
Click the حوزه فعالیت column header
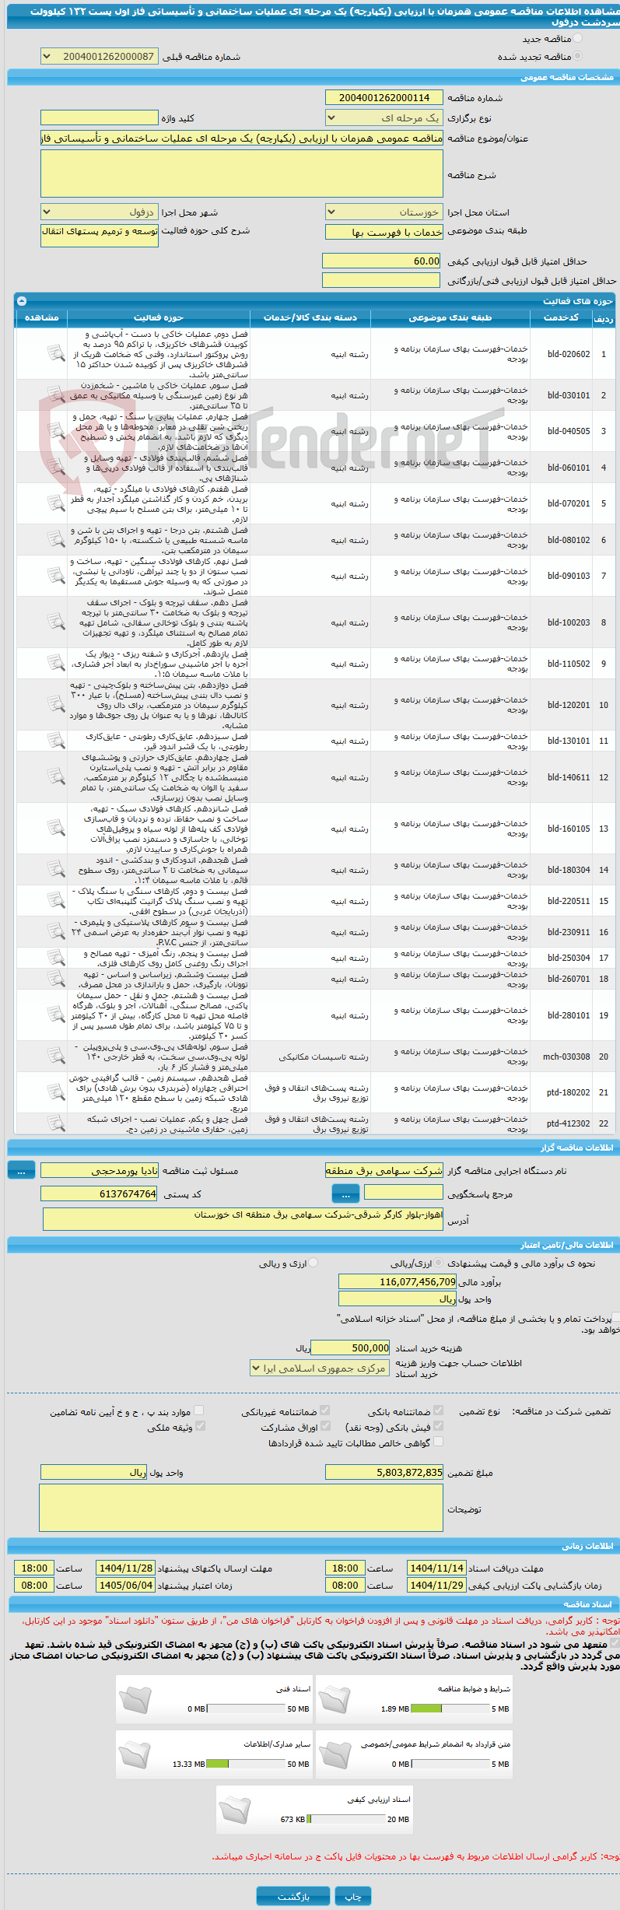click(159, 317)
